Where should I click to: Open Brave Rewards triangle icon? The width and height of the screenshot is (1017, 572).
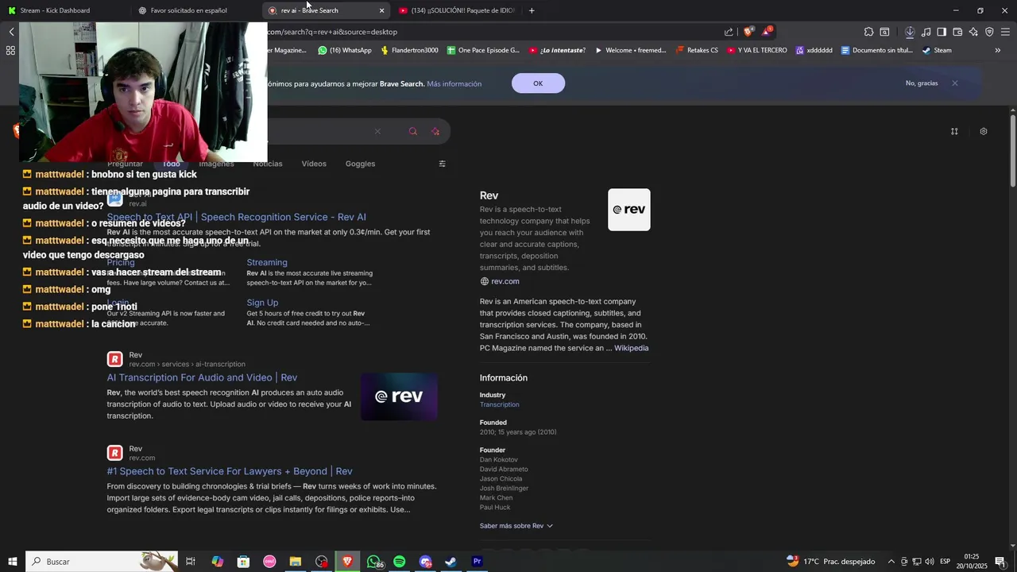[x=767, y=32]
